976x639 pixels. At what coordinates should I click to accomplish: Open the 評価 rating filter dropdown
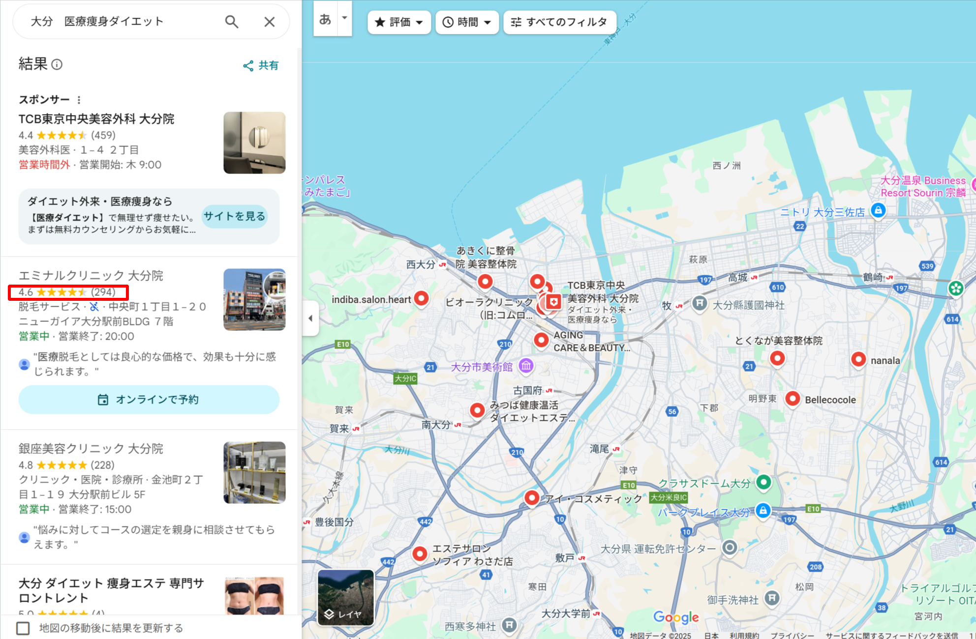point(399,22)
